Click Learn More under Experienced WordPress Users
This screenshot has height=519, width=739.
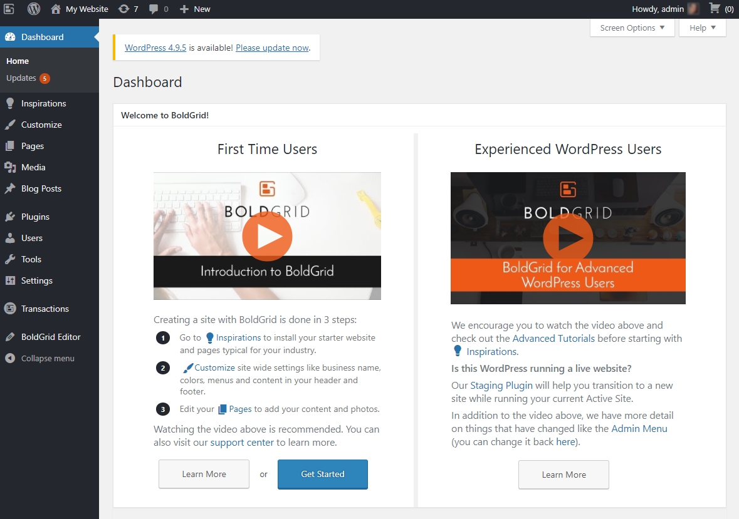[x=563, y=475]
